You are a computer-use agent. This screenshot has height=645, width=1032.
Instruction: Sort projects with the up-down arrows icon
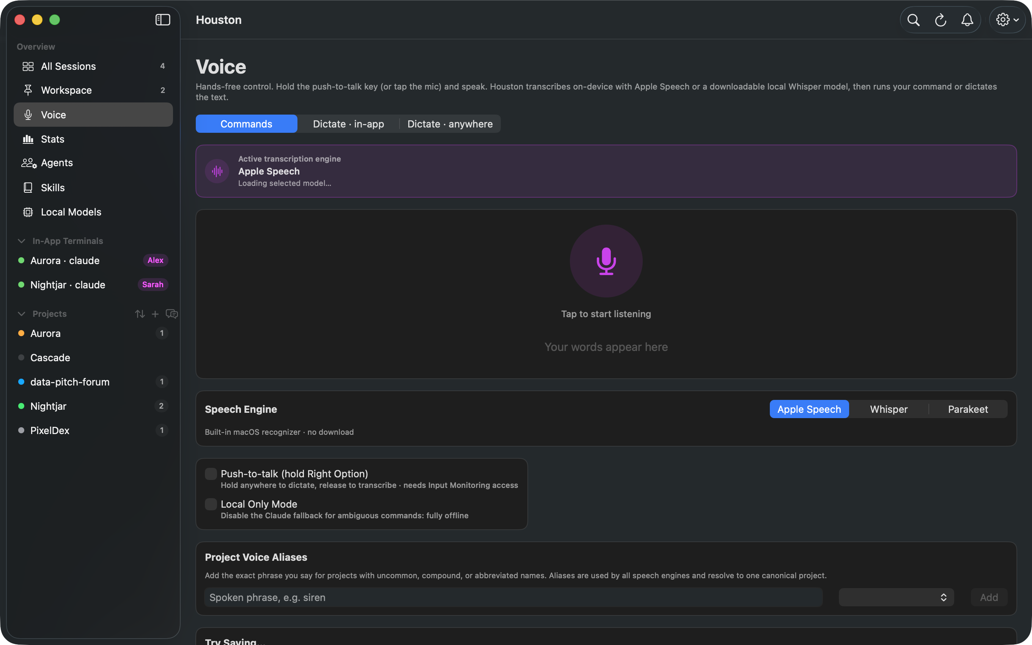pyautogui.click(x=140, y=314)
